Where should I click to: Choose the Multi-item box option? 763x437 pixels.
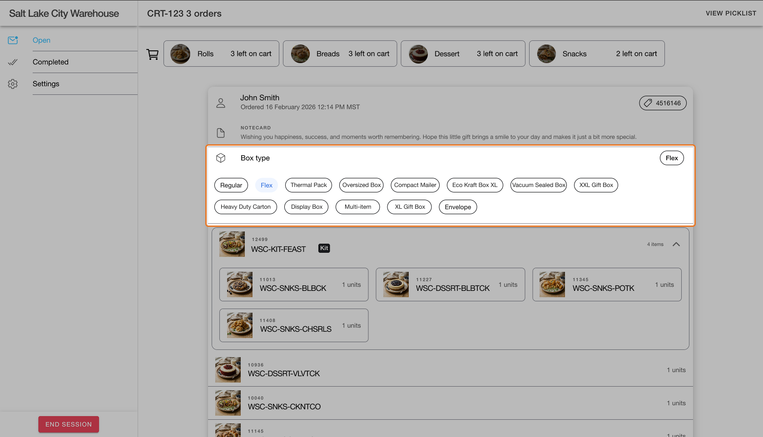click(358, 207)
